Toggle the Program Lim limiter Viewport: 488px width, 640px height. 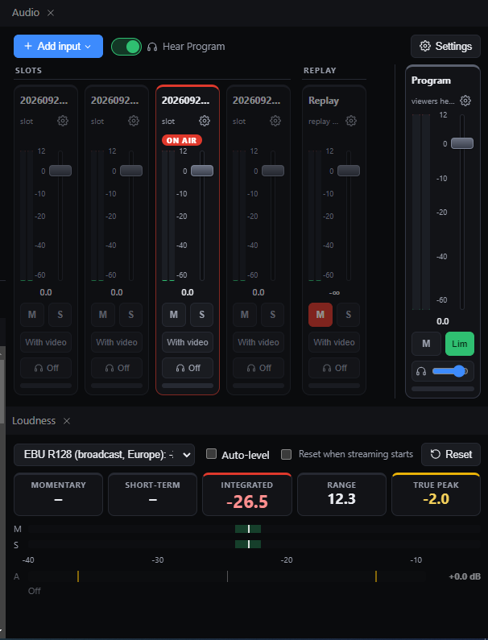pos(460,344)
